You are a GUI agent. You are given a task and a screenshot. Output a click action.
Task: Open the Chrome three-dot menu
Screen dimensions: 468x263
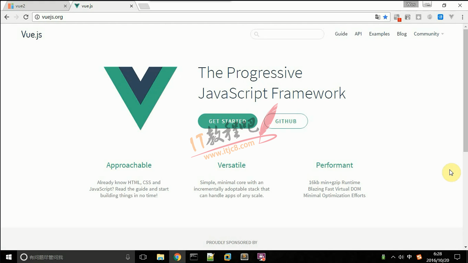tap(462, 17)
